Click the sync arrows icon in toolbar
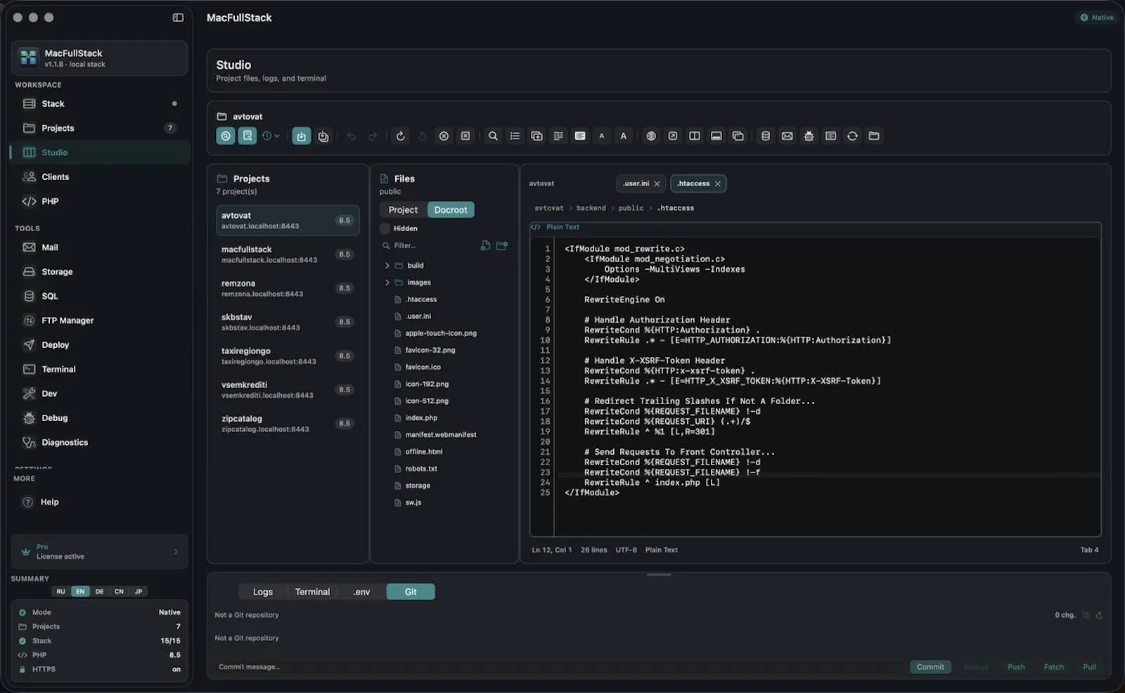1125x693 pixels. pos(852,136)
